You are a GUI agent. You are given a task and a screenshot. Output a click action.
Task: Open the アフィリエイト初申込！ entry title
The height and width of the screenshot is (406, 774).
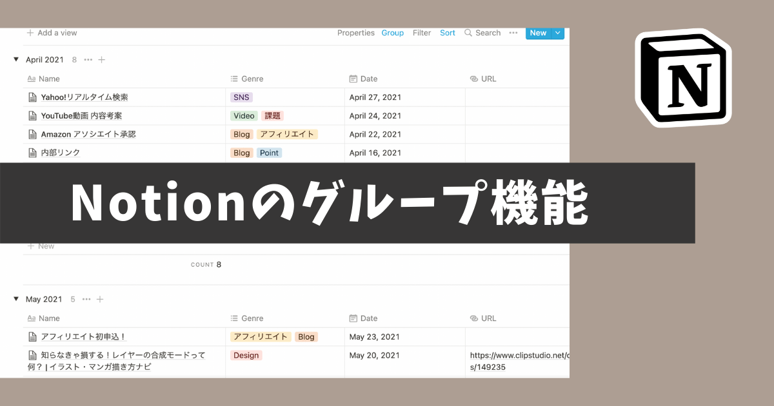click(84, 336)
